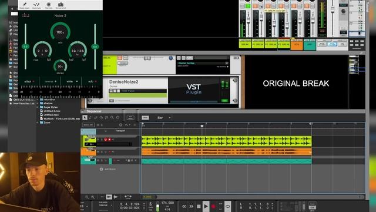376x212 pixels.
Task: Open the Master Section audio output dropdown
Action: (x=203, y=63)
